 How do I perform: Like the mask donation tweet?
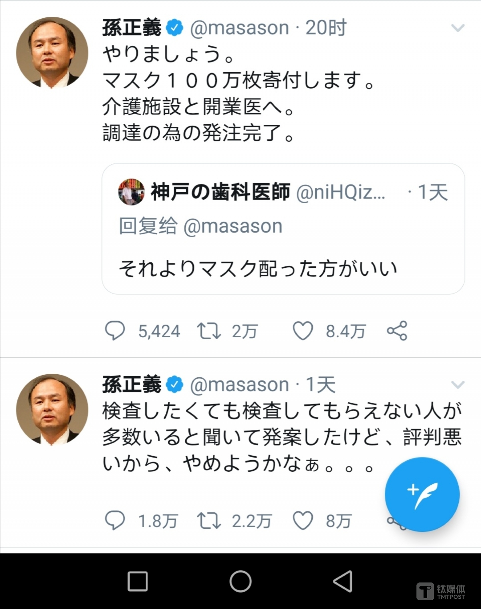pyautogui.click(x=303, y=331)
